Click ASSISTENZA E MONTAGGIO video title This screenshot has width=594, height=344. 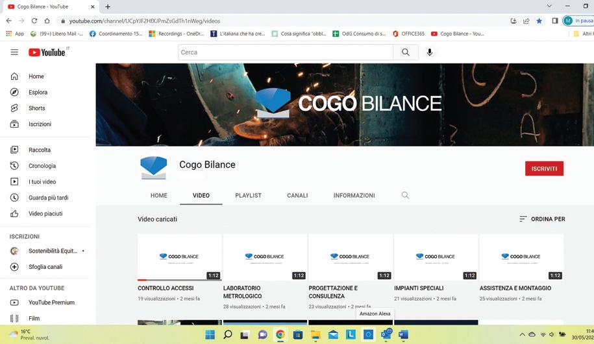(x=515, y=288)
